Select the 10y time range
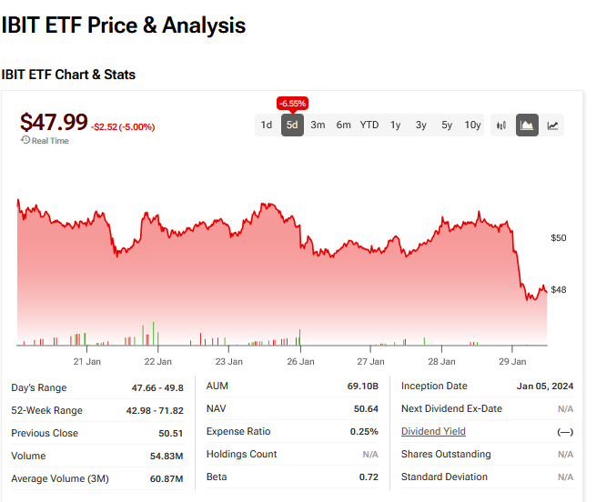This screenshot has width=596, height=502. [x=473, y=125]
